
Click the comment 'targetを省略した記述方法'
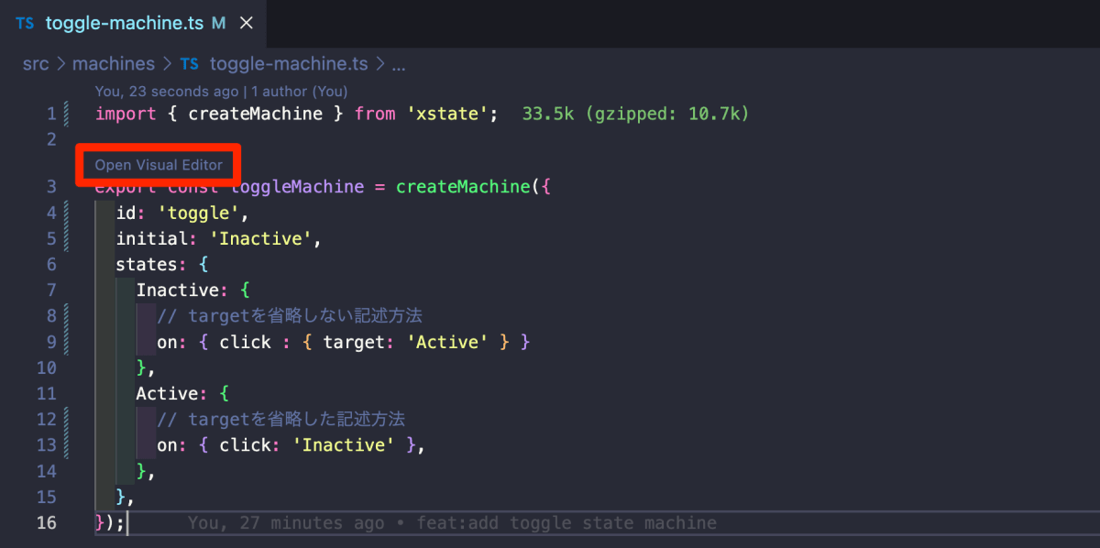click(x=280, y=419)
